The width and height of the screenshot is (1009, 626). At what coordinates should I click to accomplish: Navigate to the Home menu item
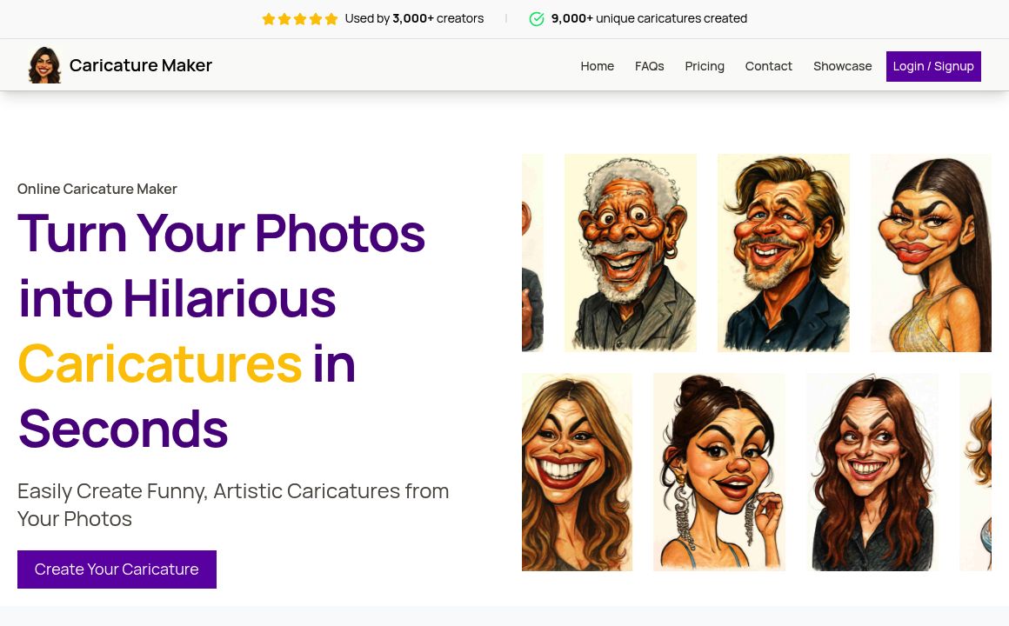[x=598, y=65]
